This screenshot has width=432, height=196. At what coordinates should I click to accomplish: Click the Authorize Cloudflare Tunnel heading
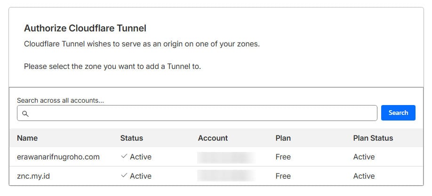(x=85, y=28)
